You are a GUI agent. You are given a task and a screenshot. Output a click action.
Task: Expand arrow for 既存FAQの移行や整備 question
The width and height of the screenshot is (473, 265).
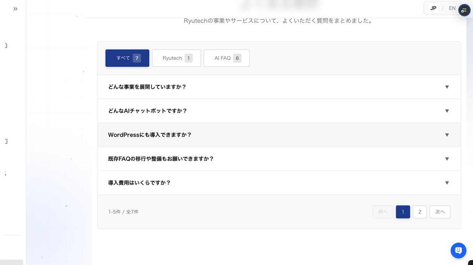click(447, 159)
